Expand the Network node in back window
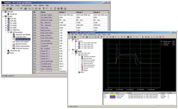The height and width of the screenshot is (109, 178). 3,12
